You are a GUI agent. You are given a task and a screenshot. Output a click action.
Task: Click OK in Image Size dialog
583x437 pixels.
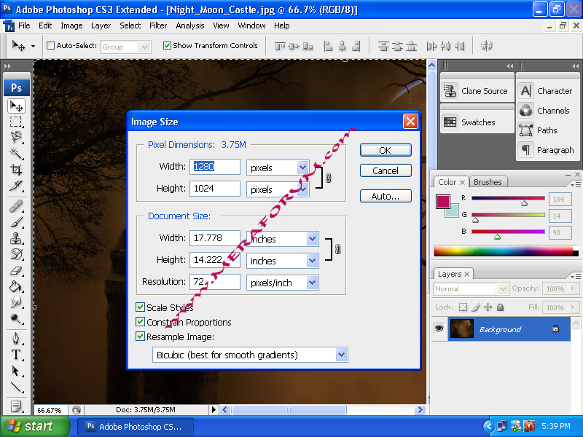tap(386, 150)
